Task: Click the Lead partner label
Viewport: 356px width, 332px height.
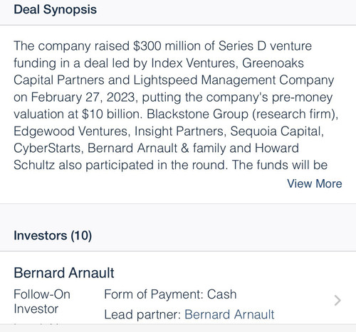Action: coord(142,315)
